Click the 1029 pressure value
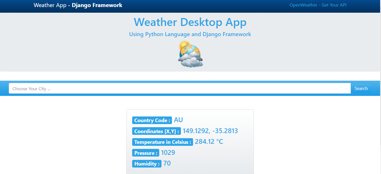381x174 pixels. pos(168,153)
